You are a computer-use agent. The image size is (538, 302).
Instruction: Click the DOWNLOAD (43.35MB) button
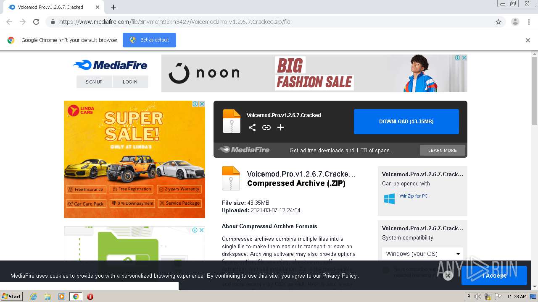[x=406, y=122]
